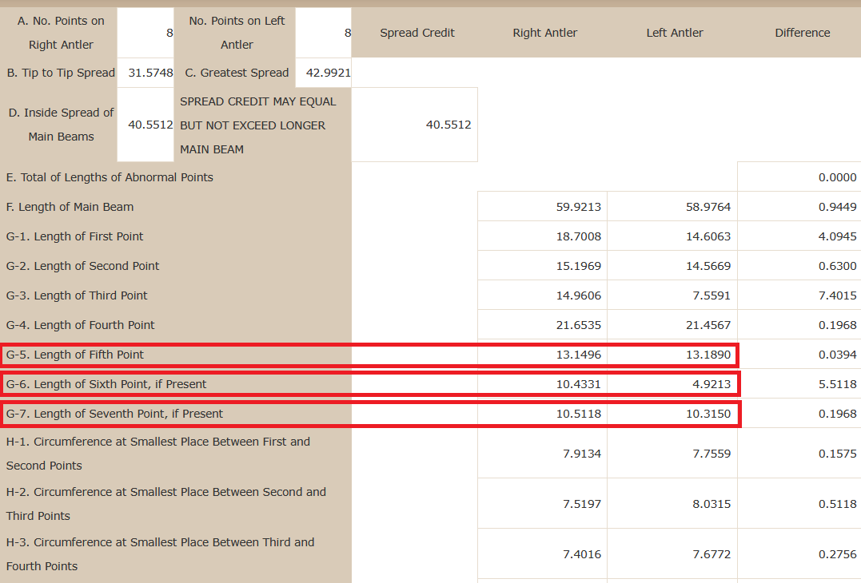This screenshot has height=583, width=861.
Task: Click the G-6. Length of Sixth Point label
Action: click(106, 384)
